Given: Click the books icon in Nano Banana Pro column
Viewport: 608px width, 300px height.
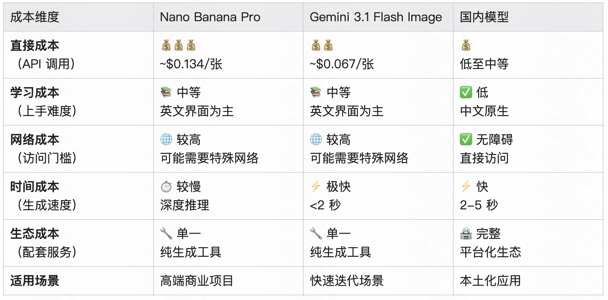Looking at the screenshot, I should (x=166, y=93).
